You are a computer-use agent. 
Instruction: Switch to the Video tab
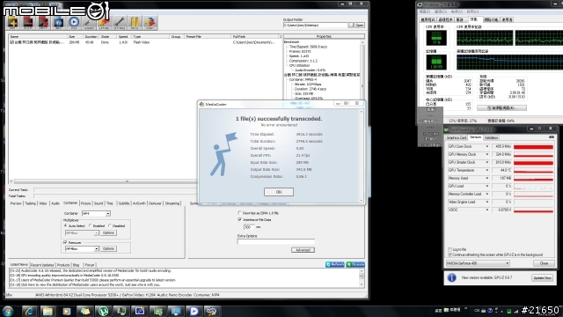point(43,203)
